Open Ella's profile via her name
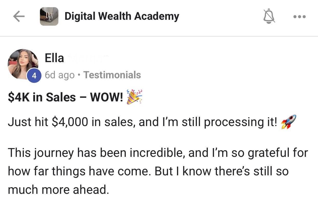 point(54,58)
